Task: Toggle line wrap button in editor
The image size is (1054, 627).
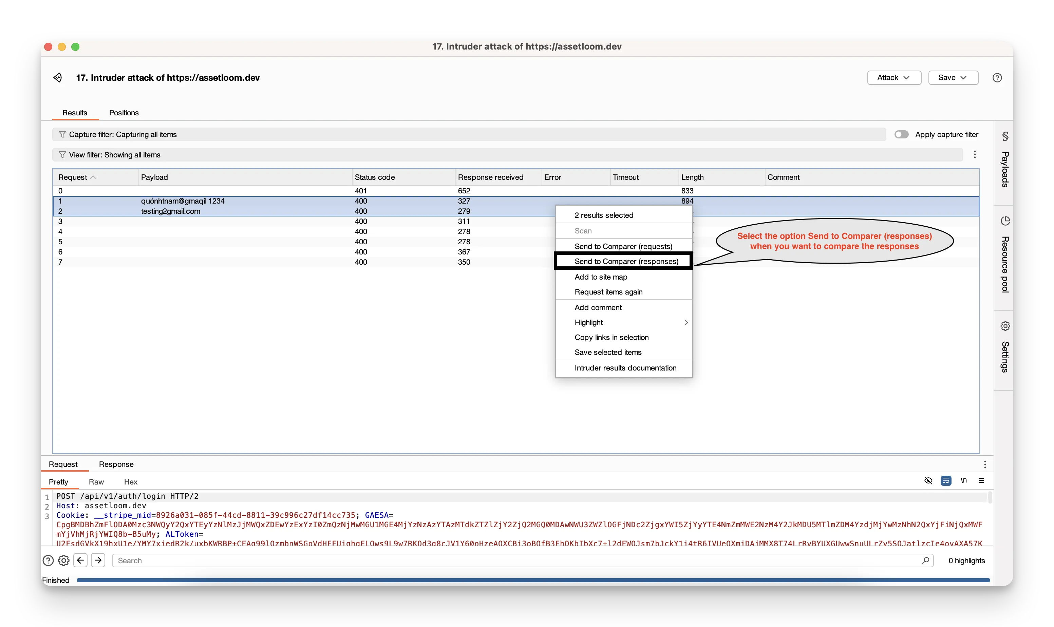Action: point(946,481)
